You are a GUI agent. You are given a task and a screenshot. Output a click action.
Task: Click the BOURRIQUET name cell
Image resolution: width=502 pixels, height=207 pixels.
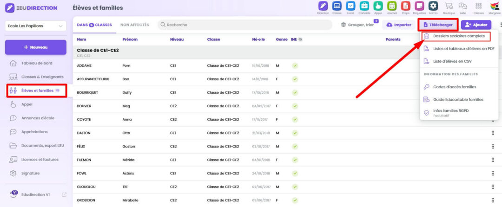[x=87, y=92]
